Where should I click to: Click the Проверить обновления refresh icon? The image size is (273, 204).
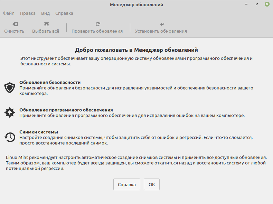(98, 24)
